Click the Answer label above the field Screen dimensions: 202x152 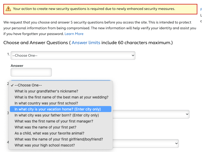(17, 66)
